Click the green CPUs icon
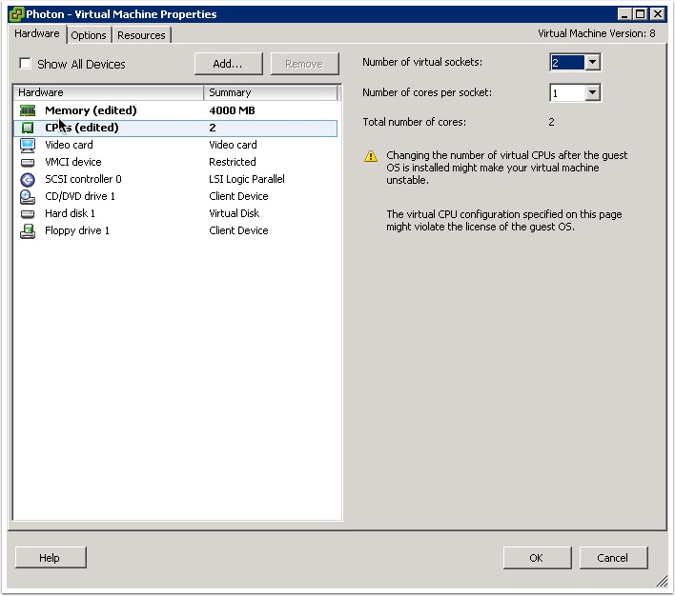 (28, 128)
